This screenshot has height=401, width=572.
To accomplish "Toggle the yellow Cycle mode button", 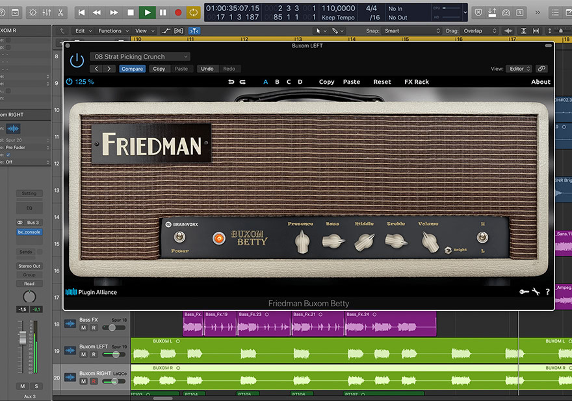I will 194,12.
